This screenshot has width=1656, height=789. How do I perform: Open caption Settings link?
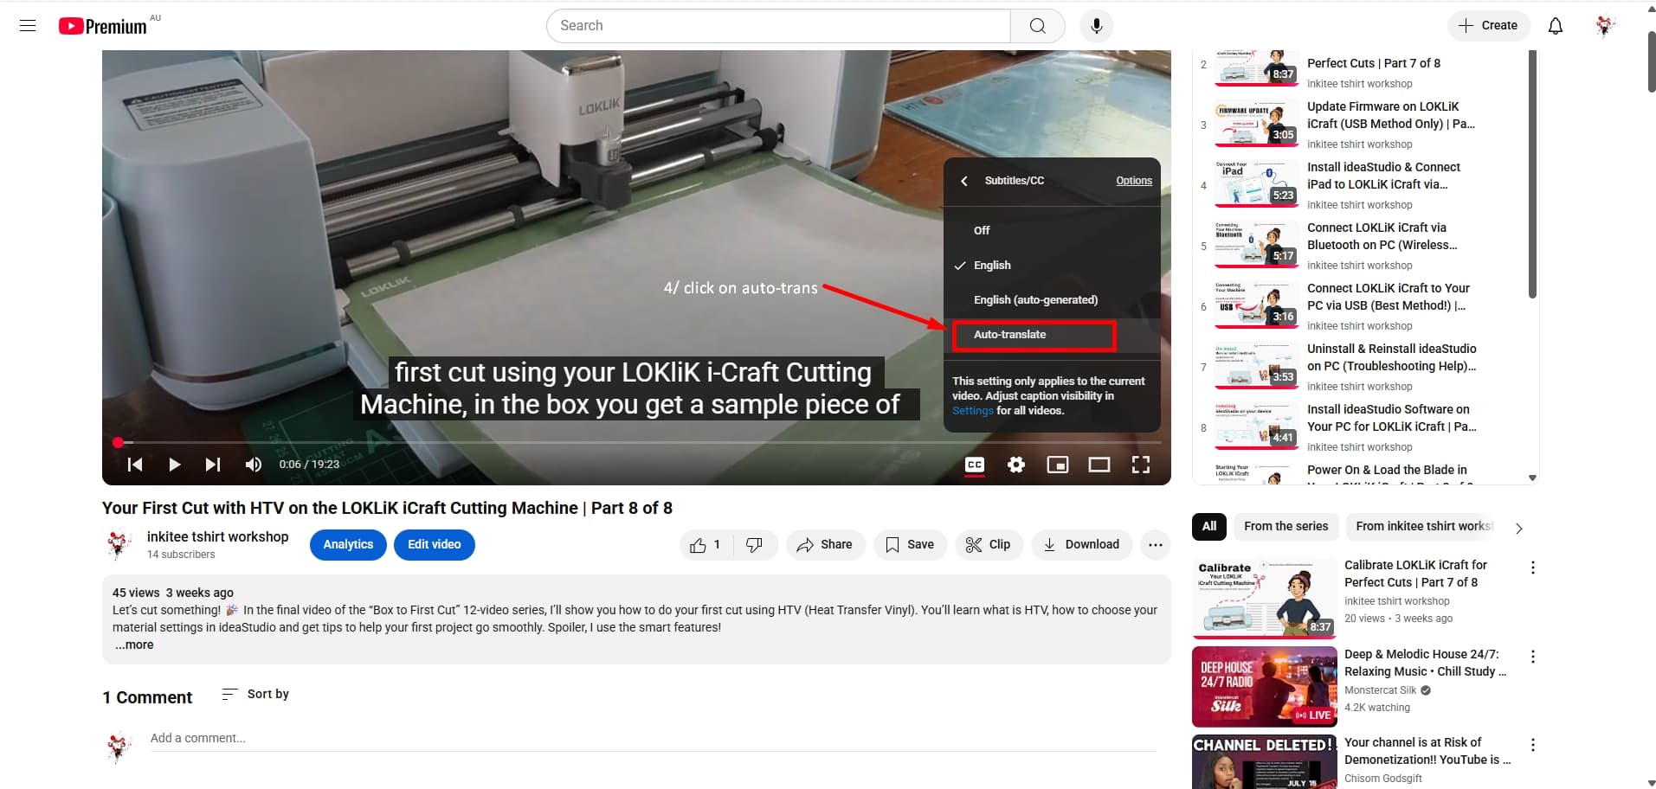pos(972,411)
